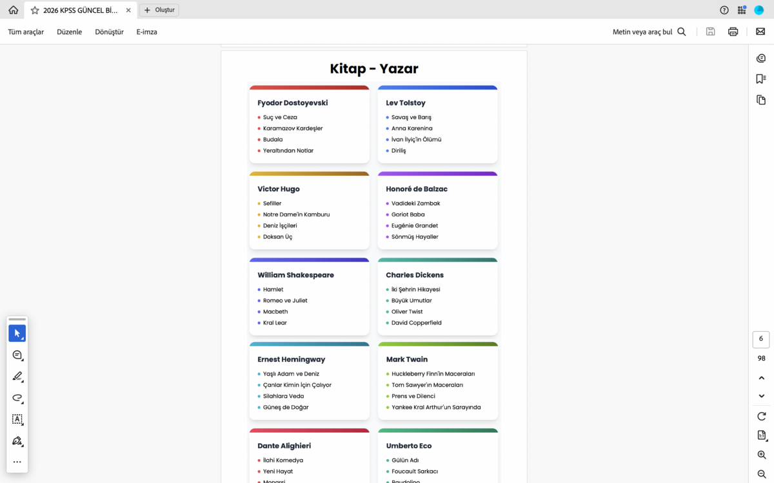Click the Oliver Twist entry
This screenshot has height=483, width=774.
(407, 312)
